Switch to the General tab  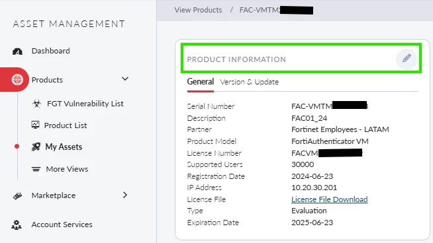(x=201, y=82)
